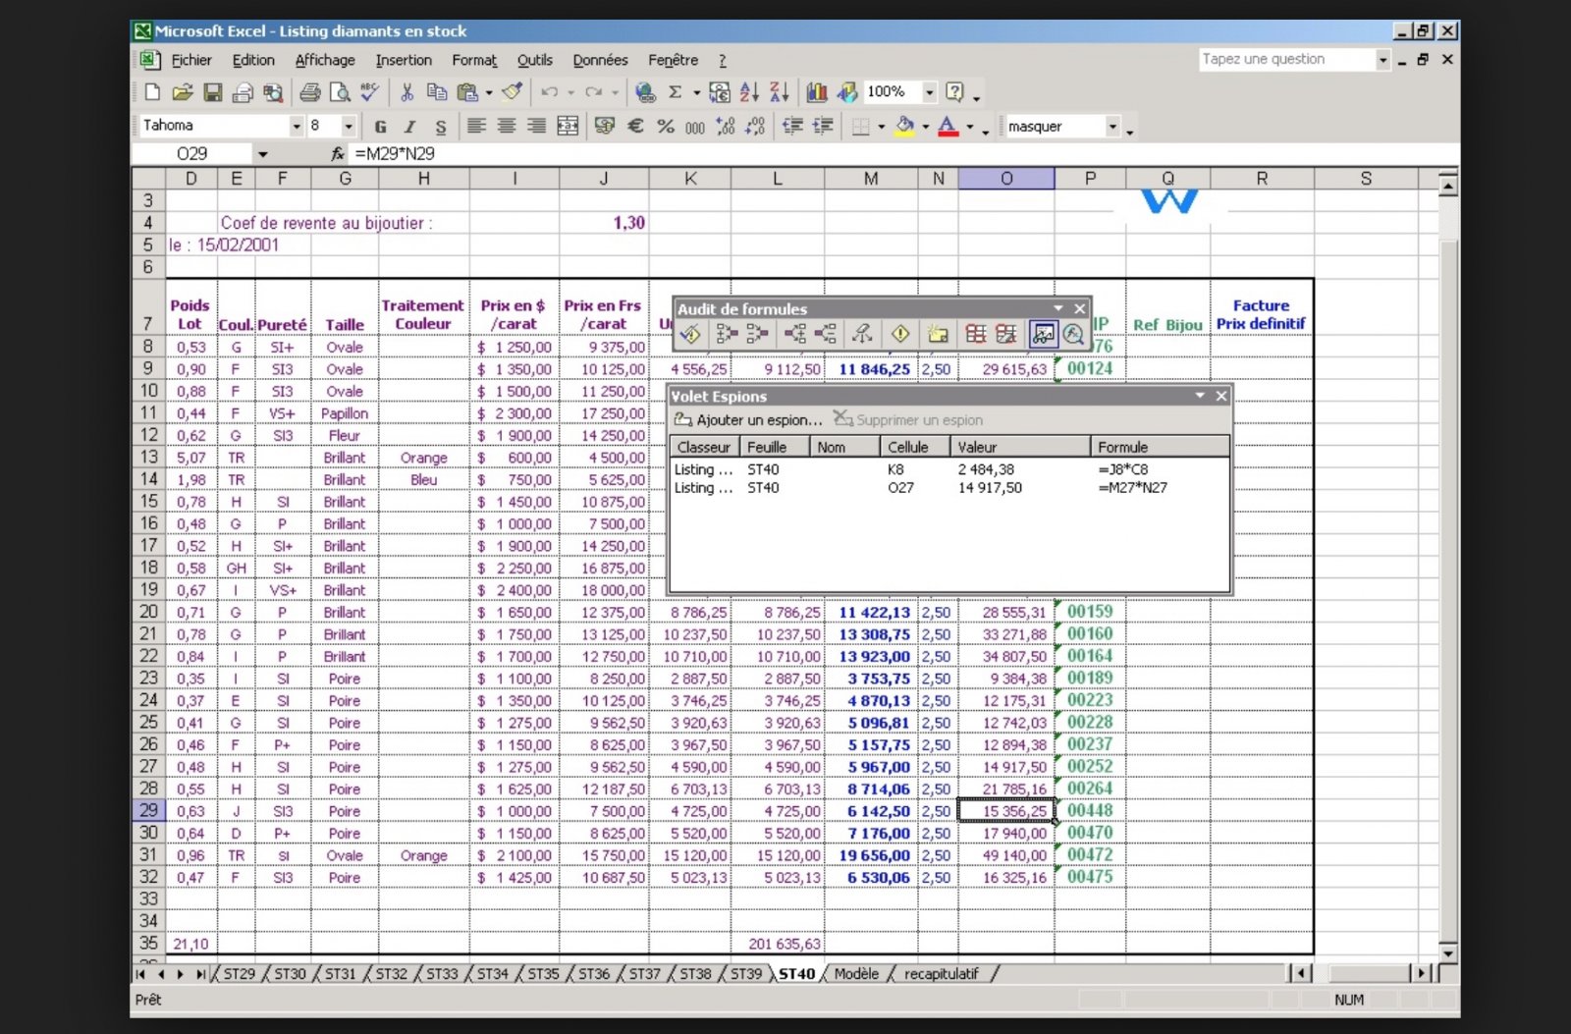1571x1034 pixels.
Task: Open the chart wizard icon
Action: pyautogui.click(x=816, y=92)
